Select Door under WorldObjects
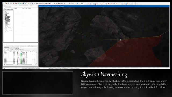172x97 pixels. click(7, 23)
